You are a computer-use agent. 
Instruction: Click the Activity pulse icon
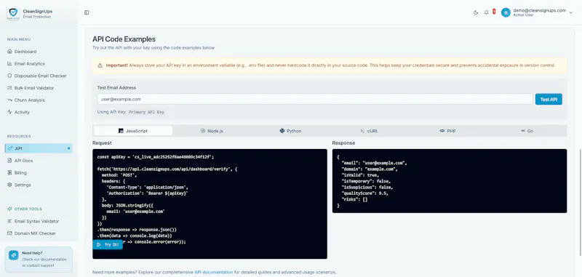[9, 112]
